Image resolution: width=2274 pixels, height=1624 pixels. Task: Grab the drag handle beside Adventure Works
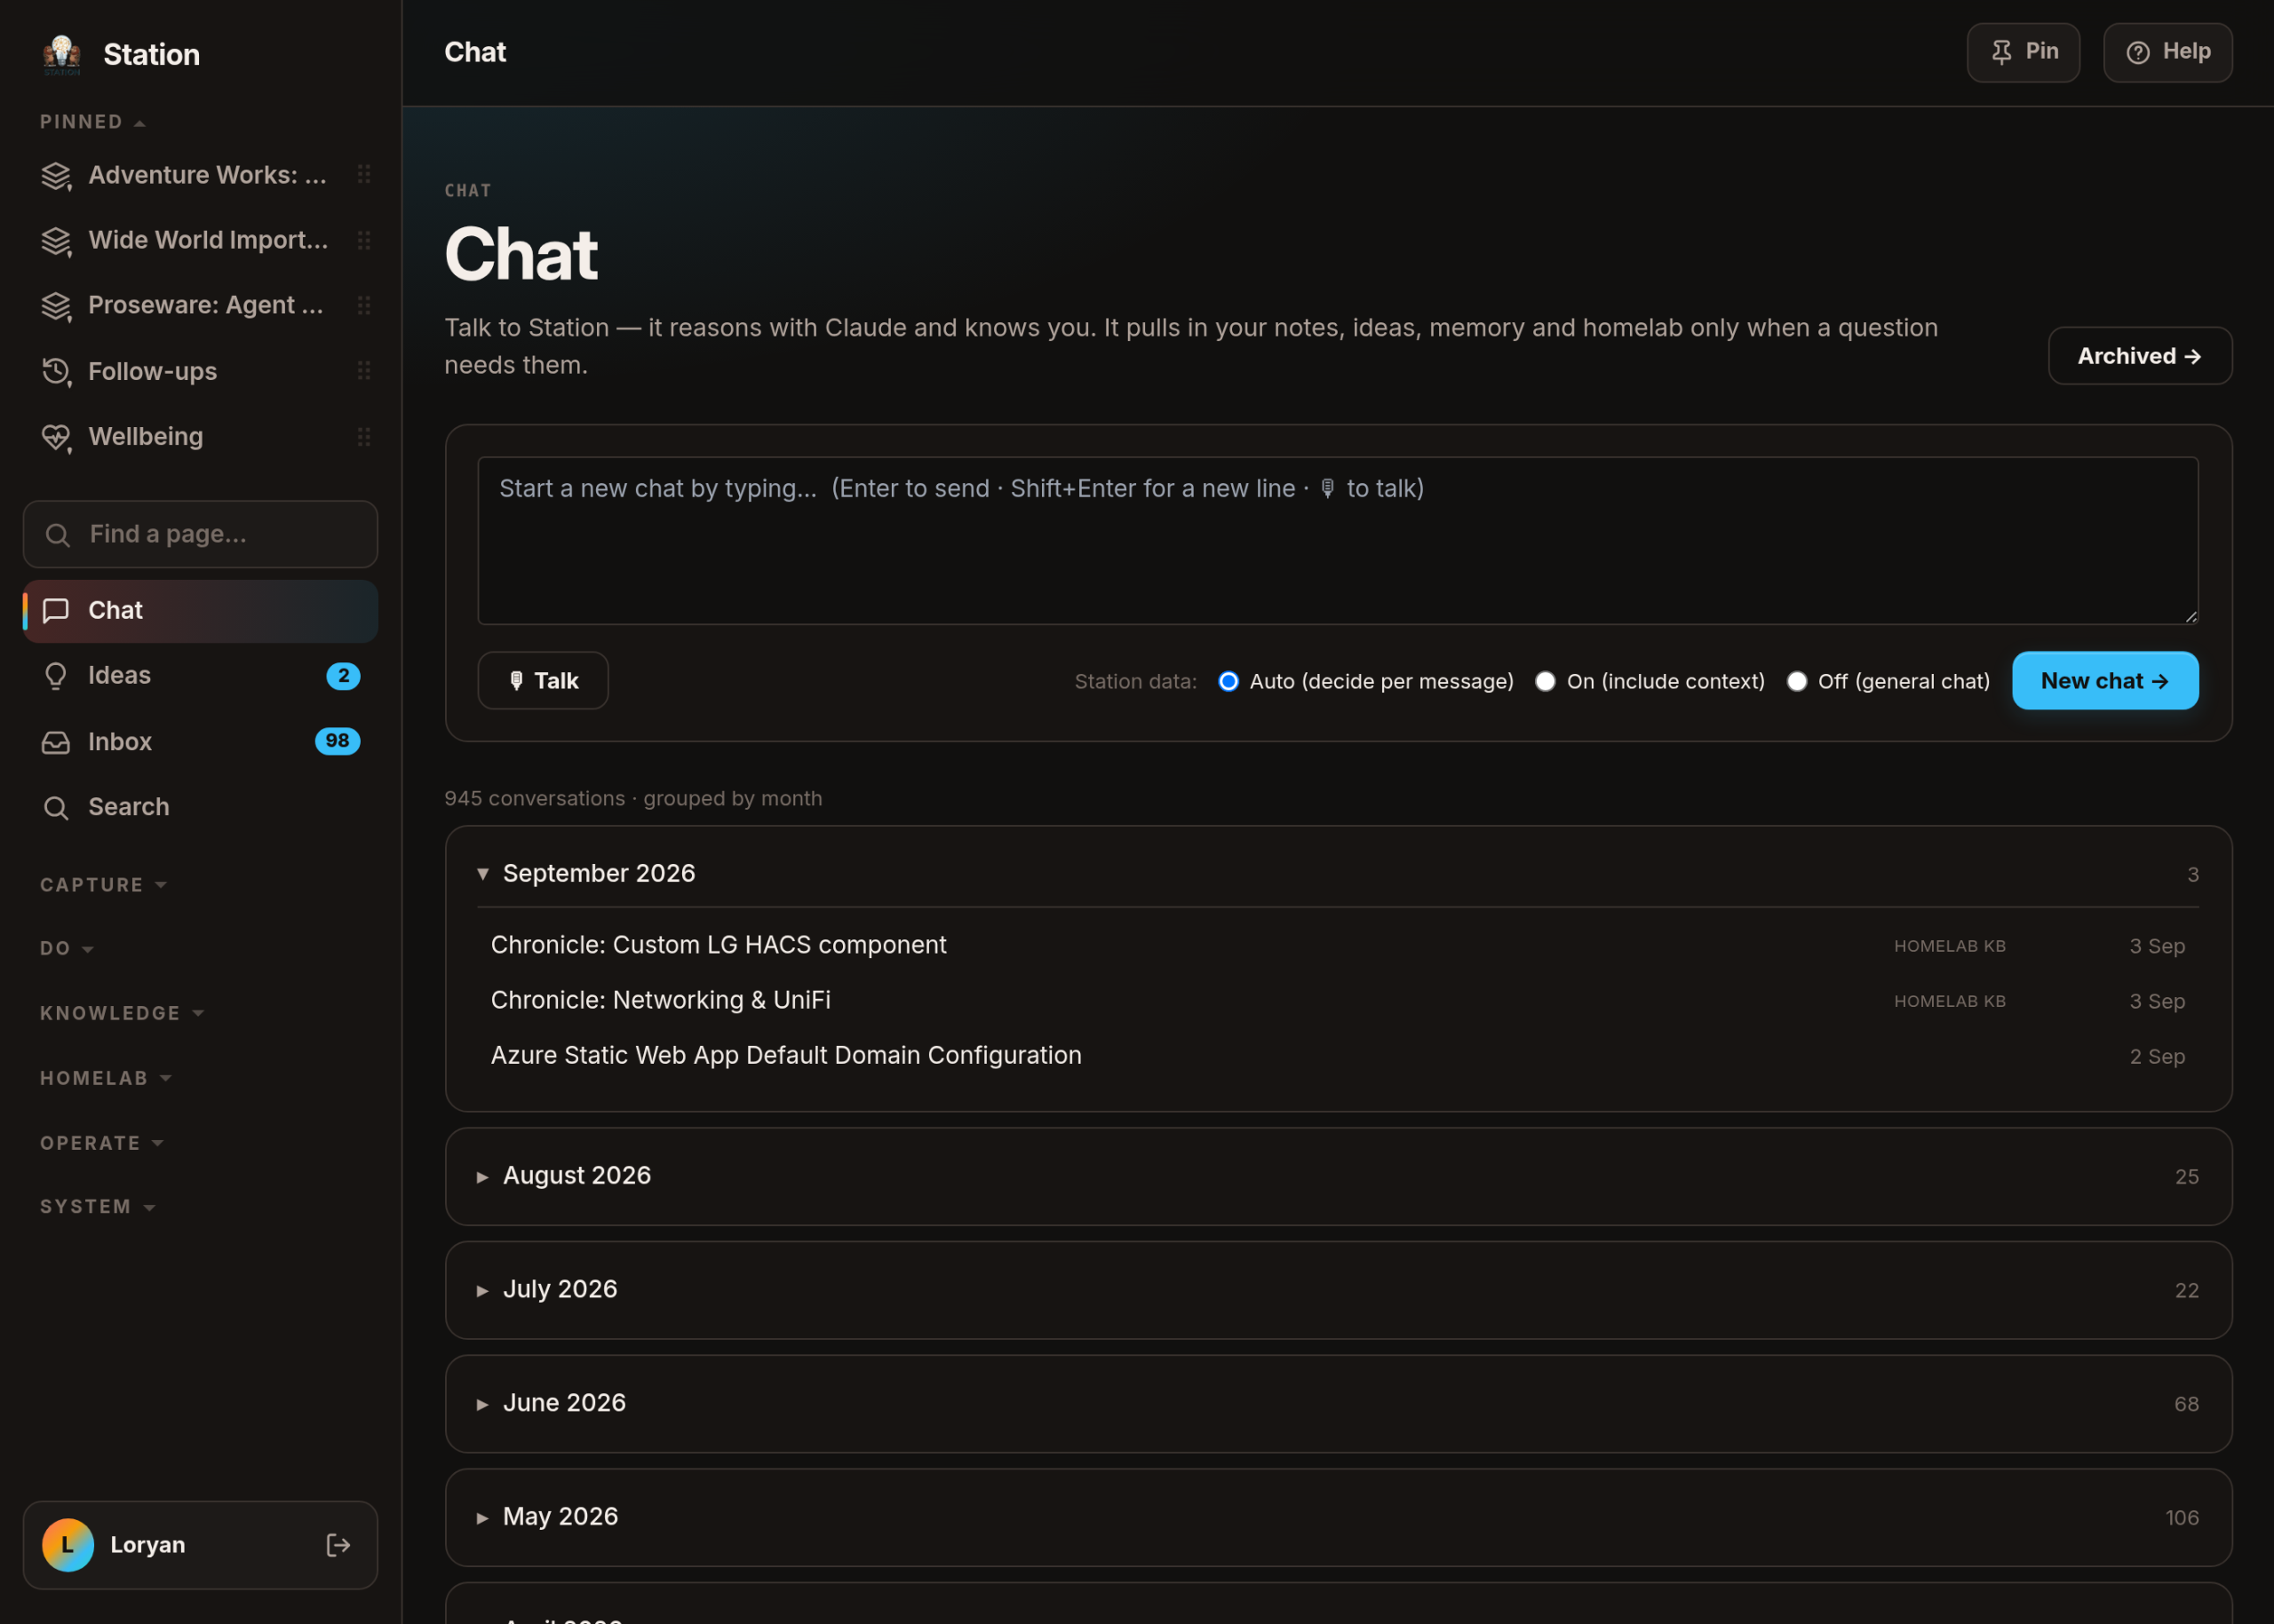coord(364,175)
